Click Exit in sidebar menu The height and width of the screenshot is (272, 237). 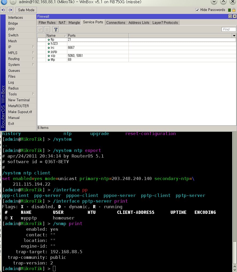point(21,124)
